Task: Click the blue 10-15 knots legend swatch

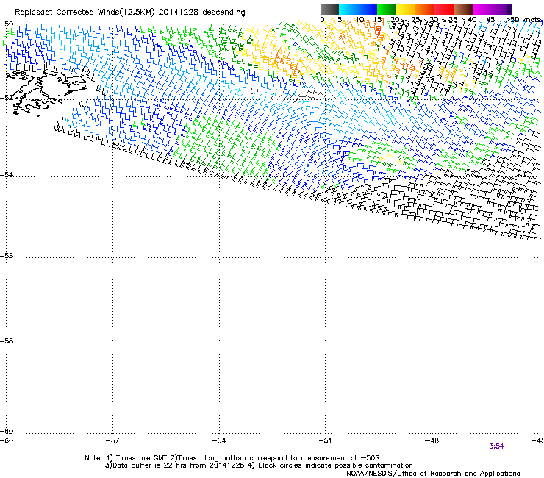Action: coord(368,9)
